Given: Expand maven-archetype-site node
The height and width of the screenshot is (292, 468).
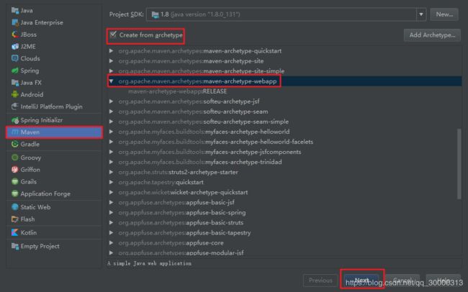Looking at the screenshot, I should (112, 61).
